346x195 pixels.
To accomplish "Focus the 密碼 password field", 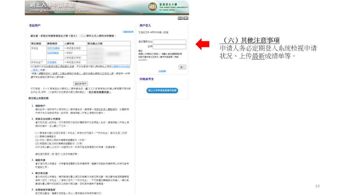I will tap(169, 47).
